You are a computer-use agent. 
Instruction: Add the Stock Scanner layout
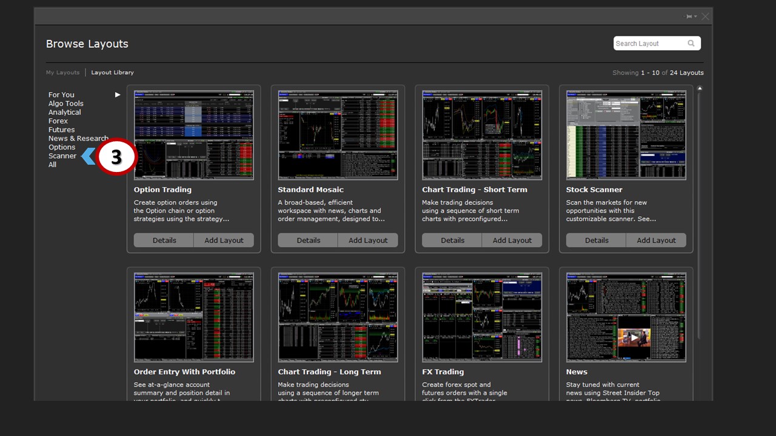click(656, 240)
